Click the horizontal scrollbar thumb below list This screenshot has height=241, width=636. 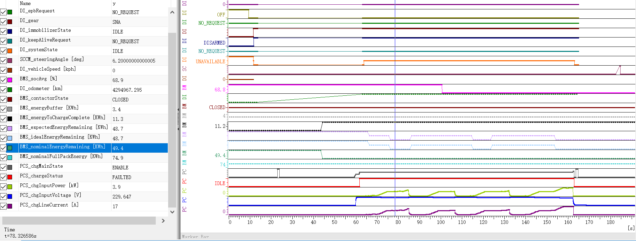(79, 221)
